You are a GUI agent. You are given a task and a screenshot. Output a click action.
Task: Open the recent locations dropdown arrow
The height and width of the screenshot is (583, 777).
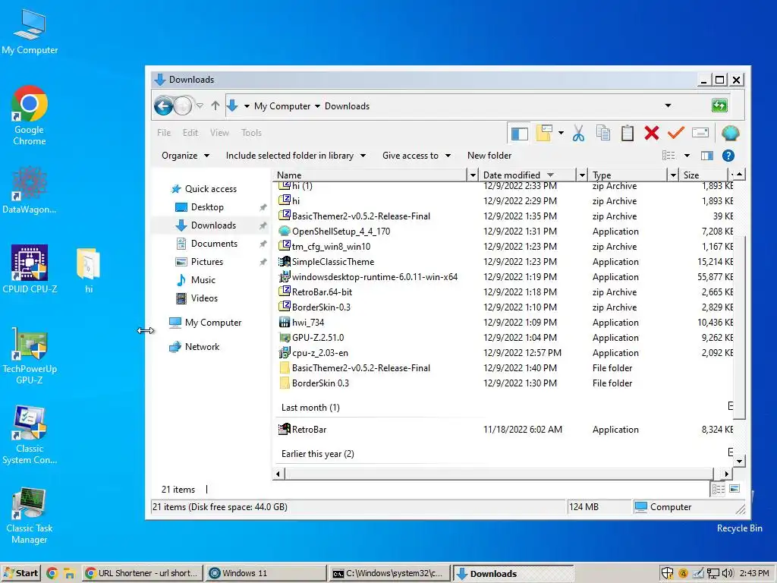click(x=200, y=106)
